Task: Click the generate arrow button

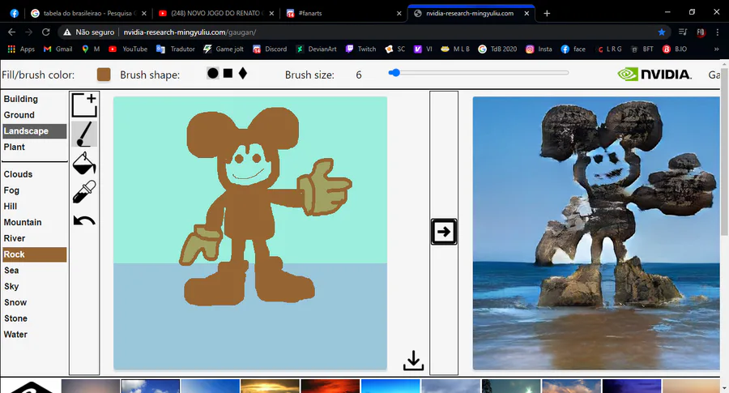Action: coord(444,232)
